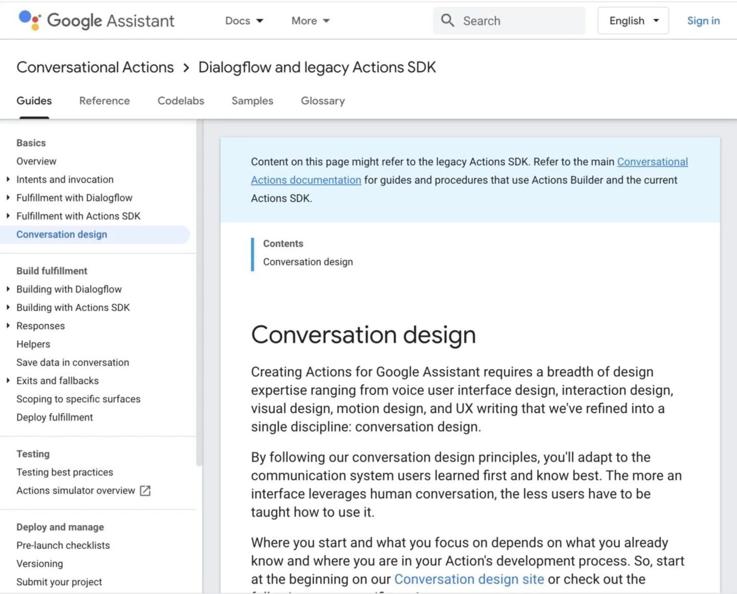Viewport: 737px width, 594px height.
Task: Click breadcrumb chevron after Conversational Actions
Action: (x=186, y=68)
